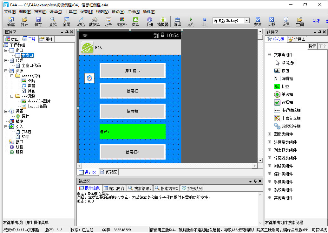Click the 取色 color picker toolbar icon

pyautogui.click(x=81, y=22)
